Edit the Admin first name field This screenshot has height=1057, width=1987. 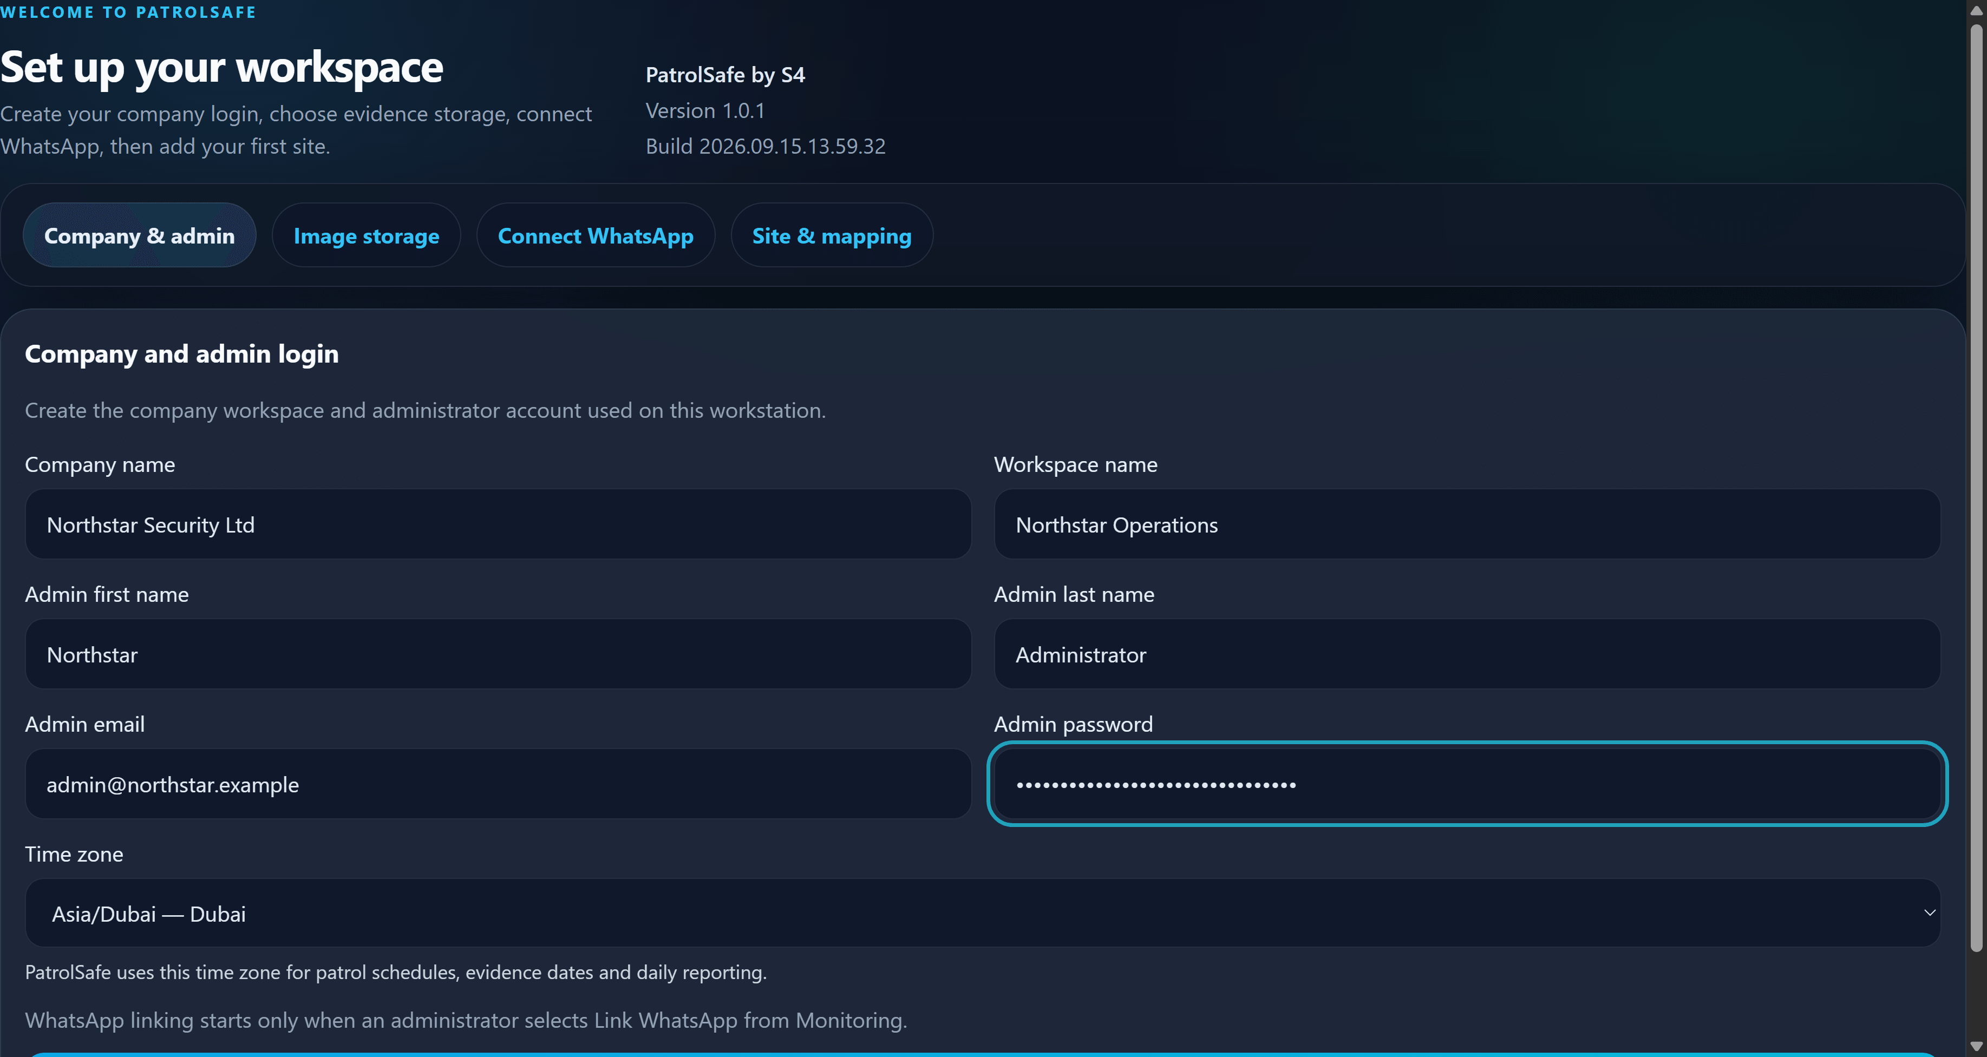tap(498, 654)
